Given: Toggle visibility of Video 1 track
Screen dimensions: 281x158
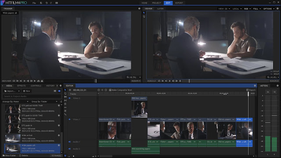Looking at the screenshot, I should 69,119.
